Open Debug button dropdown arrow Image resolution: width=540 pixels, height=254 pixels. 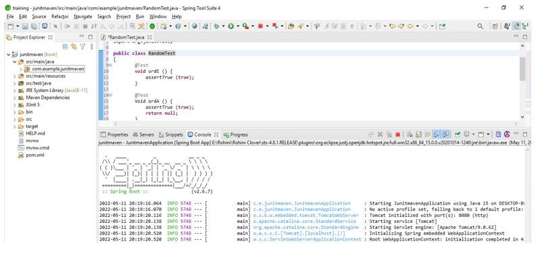click(x=223, y=26)
